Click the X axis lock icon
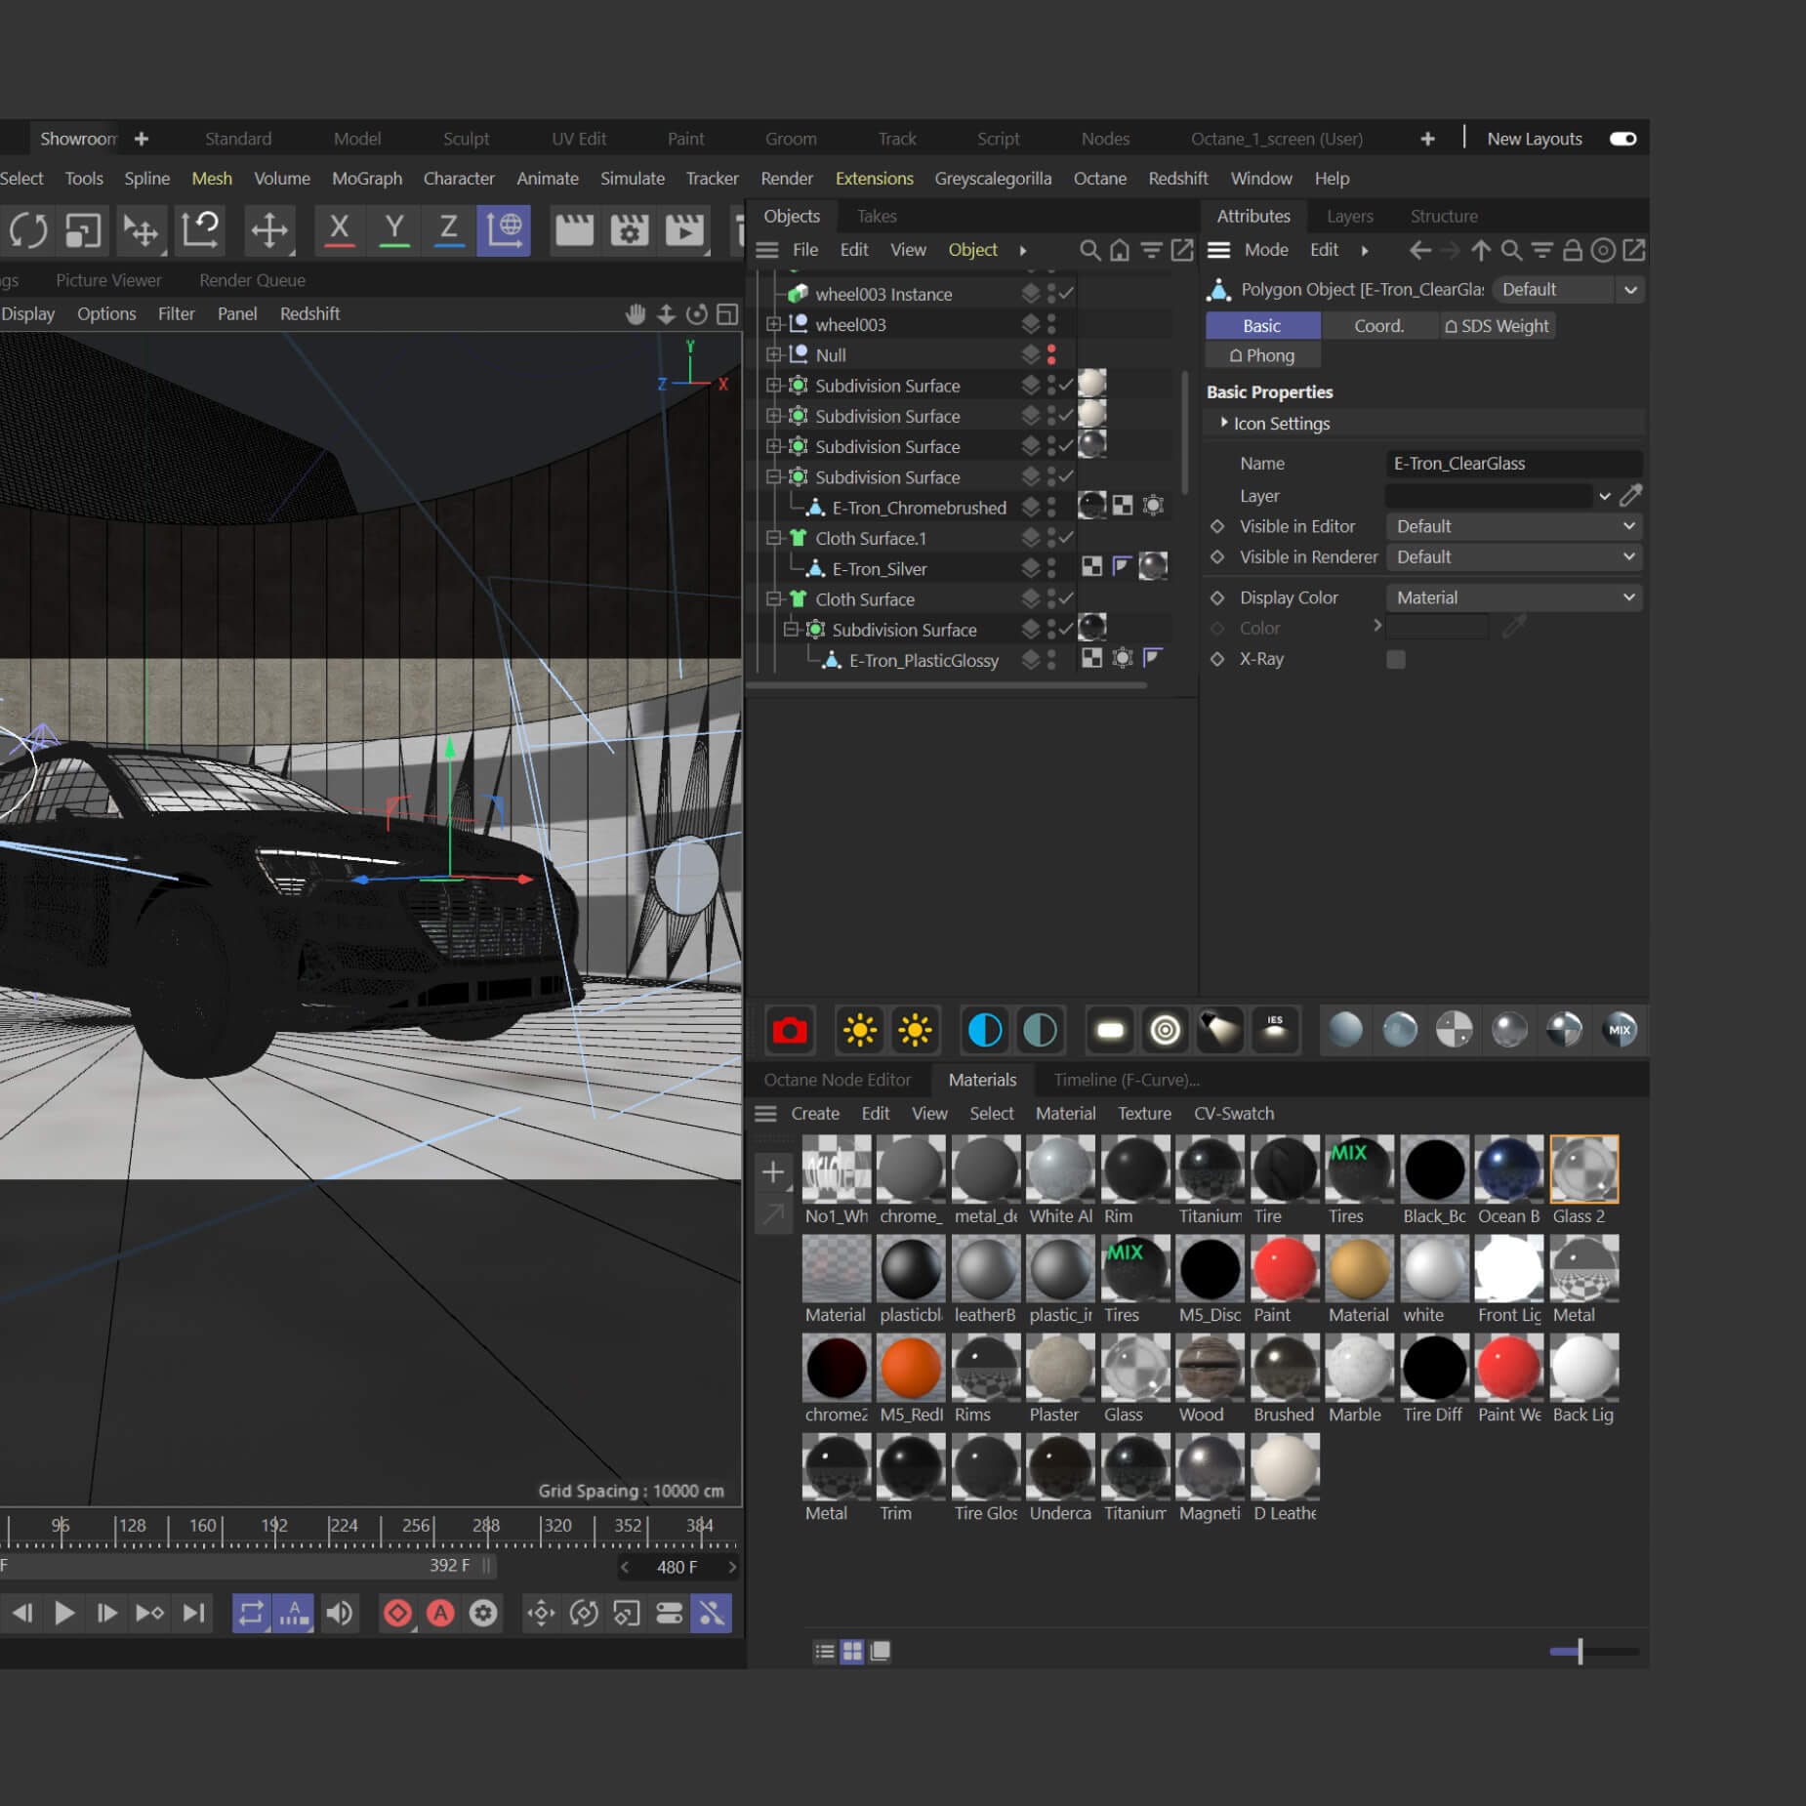The width and height of the screenshot is (1806, 1806). [x=339, y=229]
